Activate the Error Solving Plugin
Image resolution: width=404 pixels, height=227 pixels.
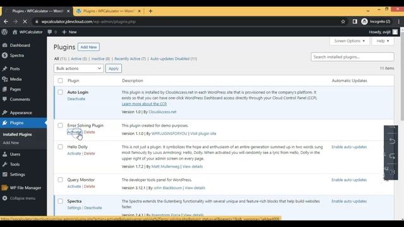[74, 132]
